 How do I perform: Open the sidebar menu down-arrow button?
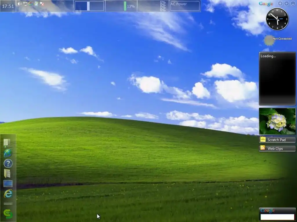tap(287, 3)
